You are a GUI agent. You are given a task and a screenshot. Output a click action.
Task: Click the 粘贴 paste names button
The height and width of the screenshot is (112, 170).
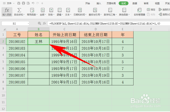(x=151, y=14)
